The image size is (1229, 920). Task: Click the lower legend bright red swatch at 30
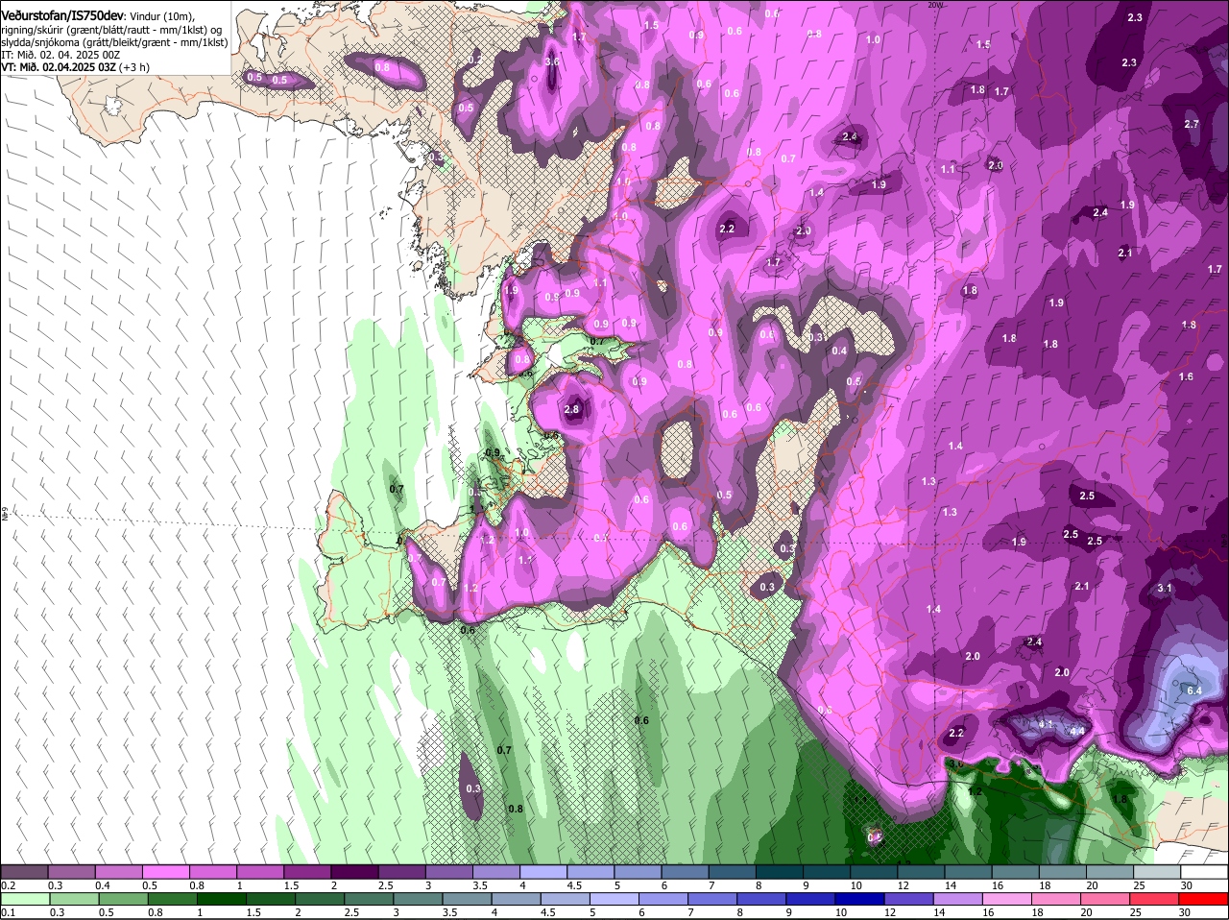(1204, 898)
